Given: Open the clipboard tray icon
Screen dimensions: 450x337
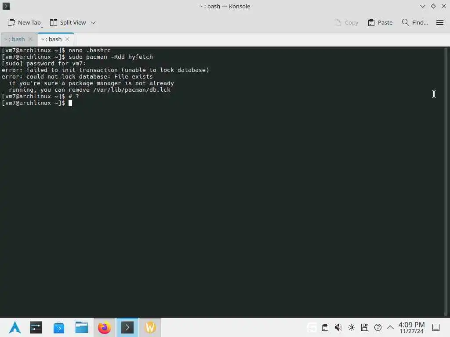Looking at the screenshot, I should [x=325, y=327].
